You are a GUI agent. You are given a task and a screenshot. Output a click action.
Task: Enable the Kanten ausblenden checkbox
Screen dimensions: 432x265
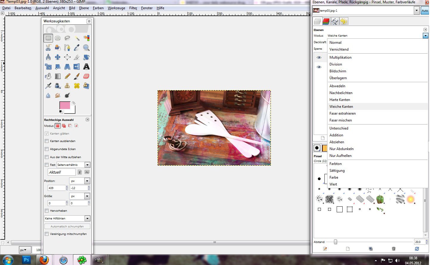pos(46,141)
